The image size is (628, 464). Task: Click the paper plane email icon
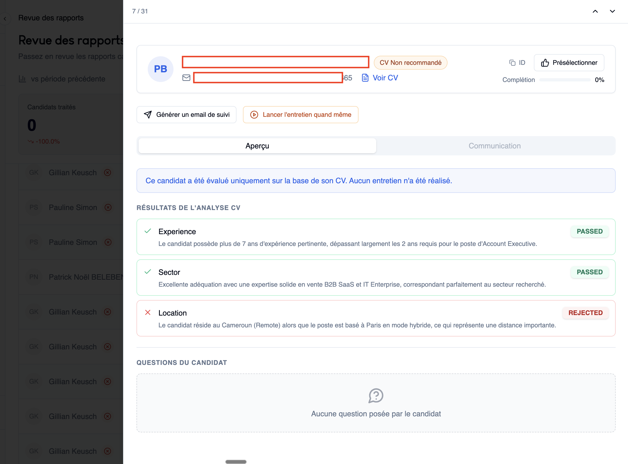[x=147, y=115]
